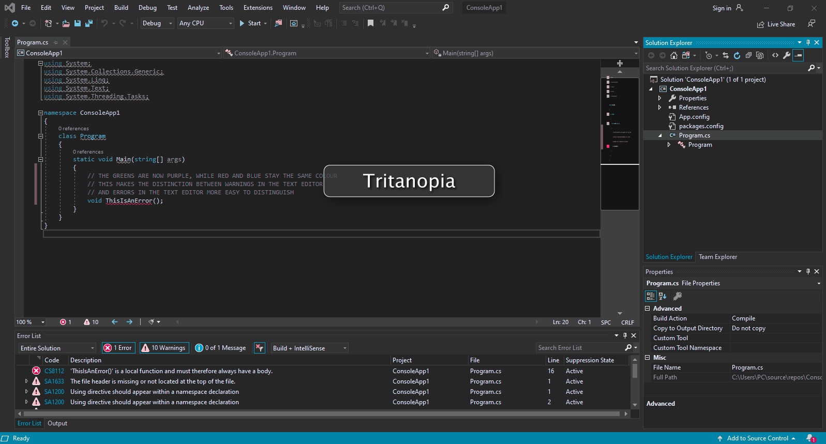Click warning code SA1633 link

[54, 381]
